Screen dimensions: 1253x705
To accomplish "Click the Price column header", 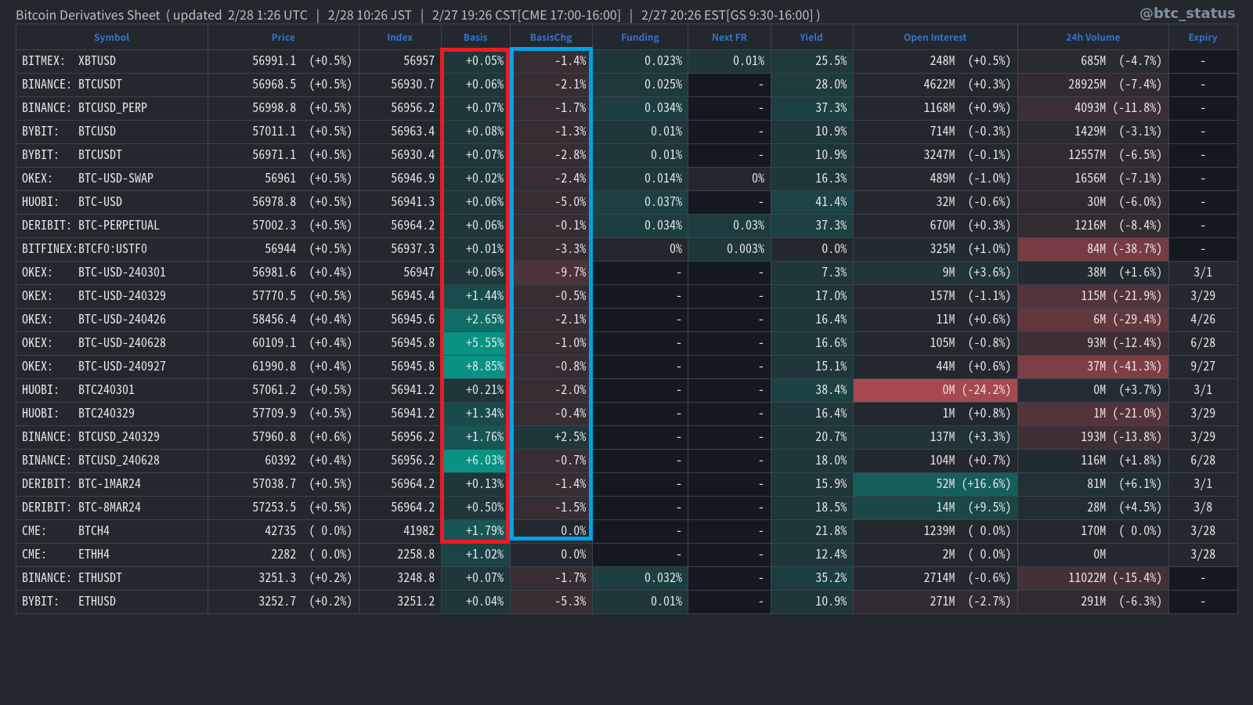I will pos(283,38).
